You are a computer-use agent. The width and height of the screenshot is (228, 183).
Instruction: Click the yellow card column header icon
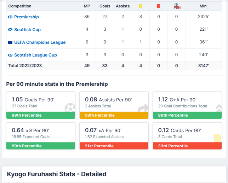(141, 6)
